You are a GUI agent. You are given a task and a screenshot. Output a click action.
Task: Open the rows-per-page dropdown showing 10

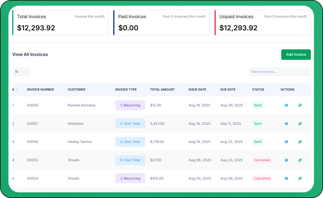[21, 72]
